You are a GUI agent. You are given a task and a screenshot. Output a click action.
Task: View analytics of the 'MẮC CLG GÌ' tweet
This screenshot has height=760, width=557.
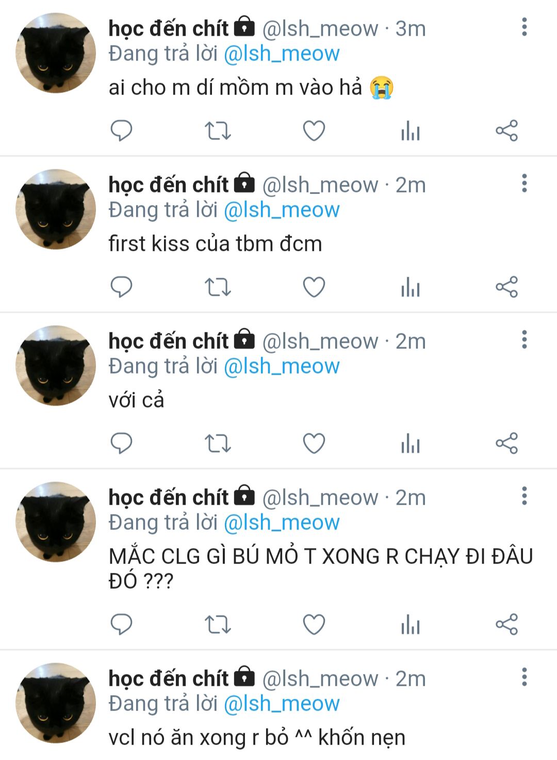pyautogui.click(x=411, y=624)
